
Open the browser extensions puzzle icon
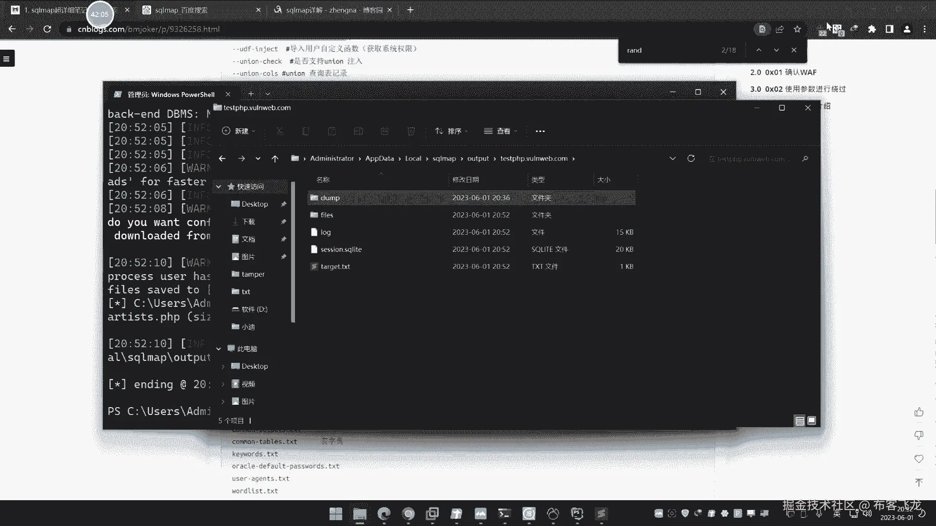(872, 29)
